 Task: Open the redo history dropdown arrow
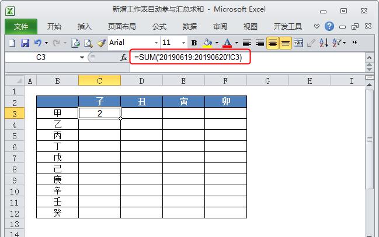pyautogui.click(x=65, y=43)
